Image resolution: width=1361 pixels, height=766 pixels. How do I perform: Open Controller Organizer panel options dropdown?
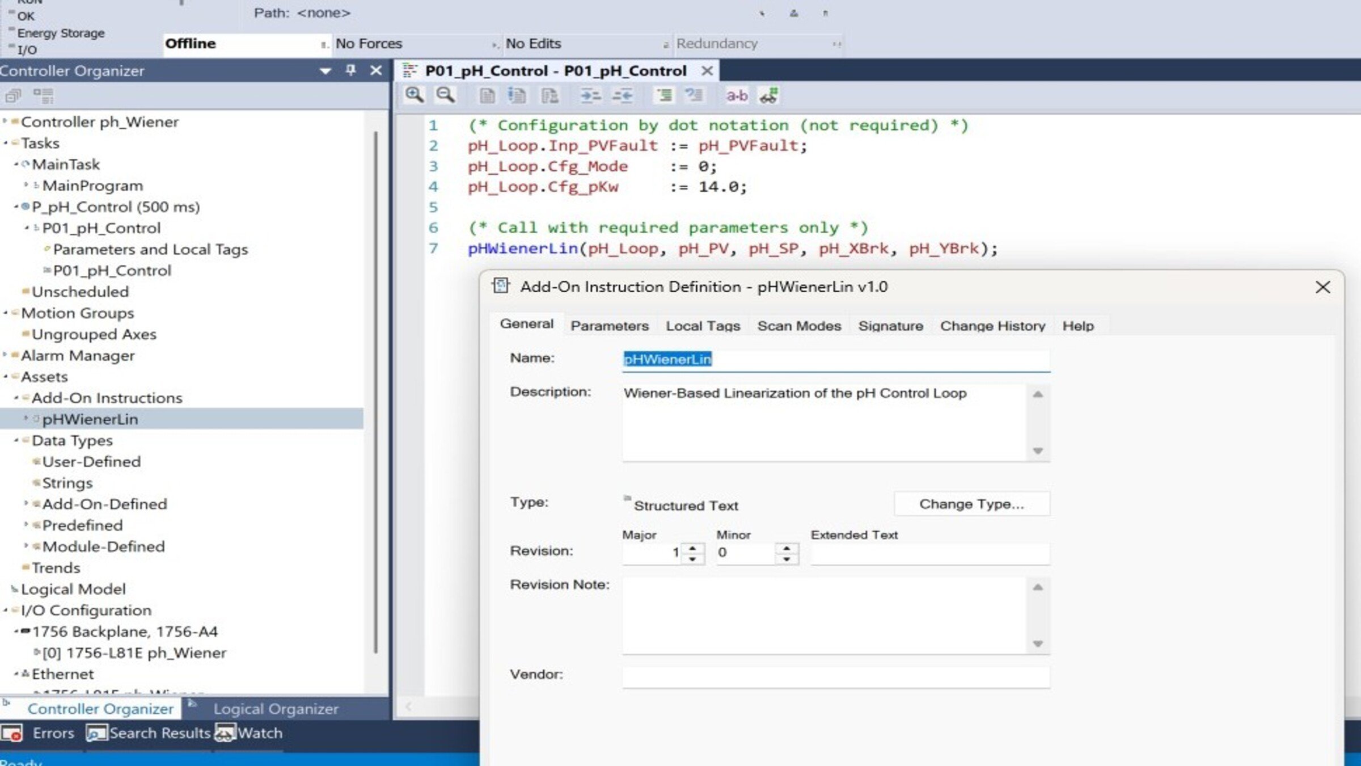326,71
